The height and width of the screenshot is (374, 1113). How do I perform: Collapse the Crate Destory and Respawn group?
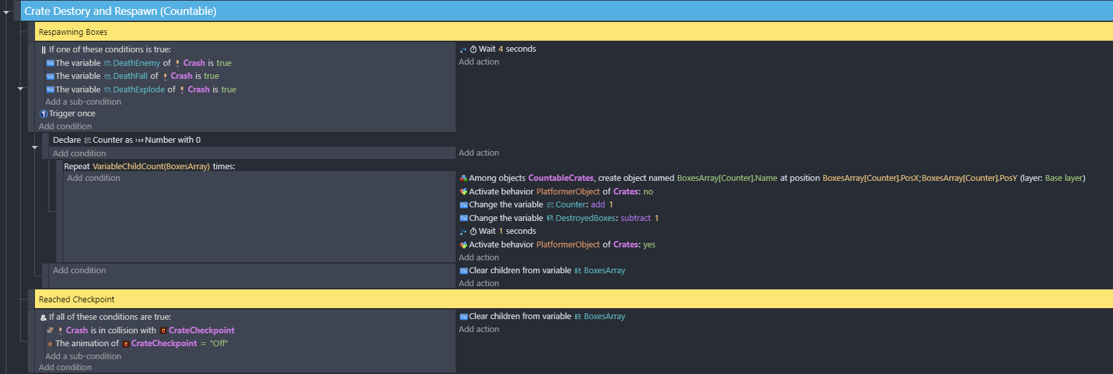click(6, 12)
